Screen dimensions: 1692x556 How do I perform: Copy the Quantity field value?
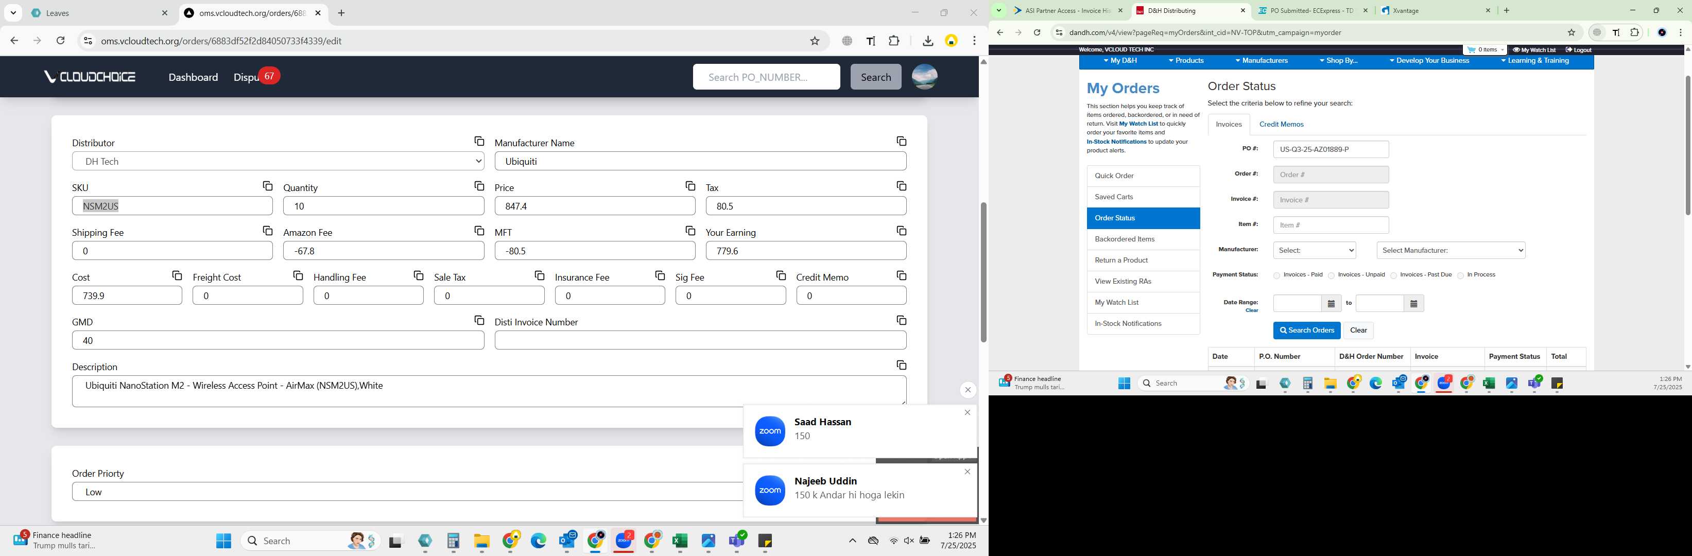[x=479, y=186]
